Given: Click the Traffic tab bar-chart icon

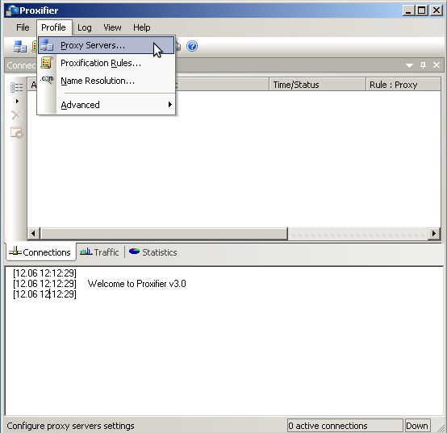Looking at the screenshot, I should [x=86, y=252].
